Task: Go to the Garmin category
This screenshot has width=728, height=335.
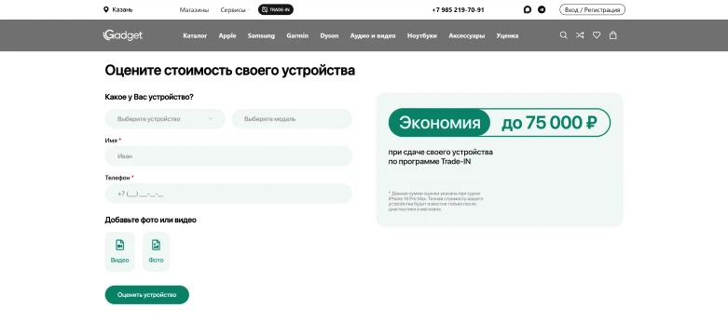Action: (297, 35)
